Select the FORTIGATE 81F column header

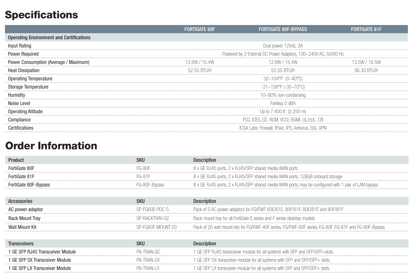[366, 29]
